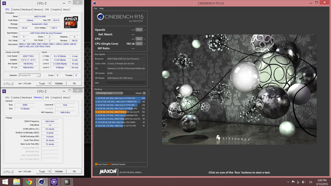This screenshot has height=186, width=331.
Task: Select the Cinebench taskbar icon
Action: pos(42,182)
